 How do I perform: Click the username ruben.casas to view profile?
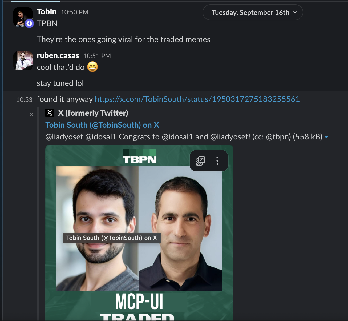(58, 55)
